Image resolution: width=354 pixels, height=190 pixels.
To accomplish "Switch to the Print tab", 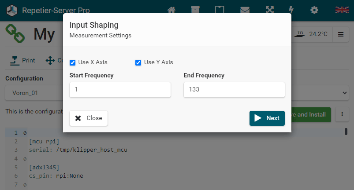I will pyautogui.click(x=22, y=61).
